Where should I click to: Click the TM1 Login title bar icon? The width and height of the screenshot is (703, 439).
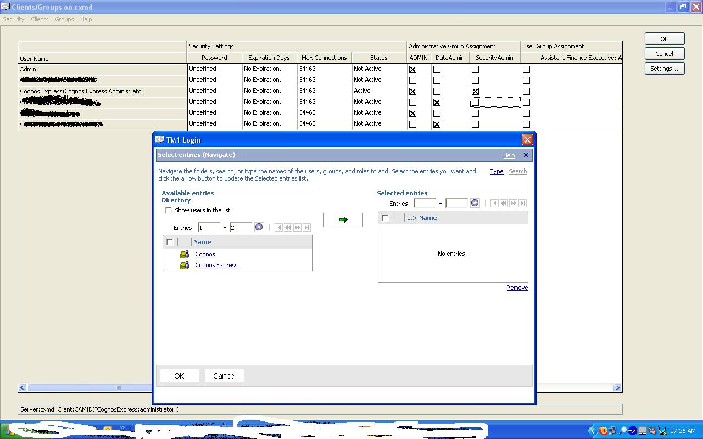160,139
